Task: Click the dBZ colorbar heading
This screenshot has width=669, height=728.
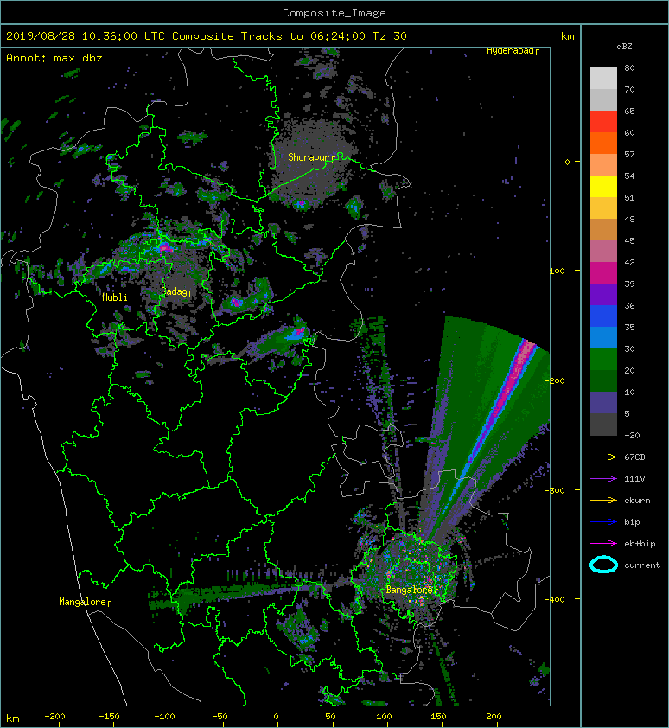Action: click(x=624, y=47)
